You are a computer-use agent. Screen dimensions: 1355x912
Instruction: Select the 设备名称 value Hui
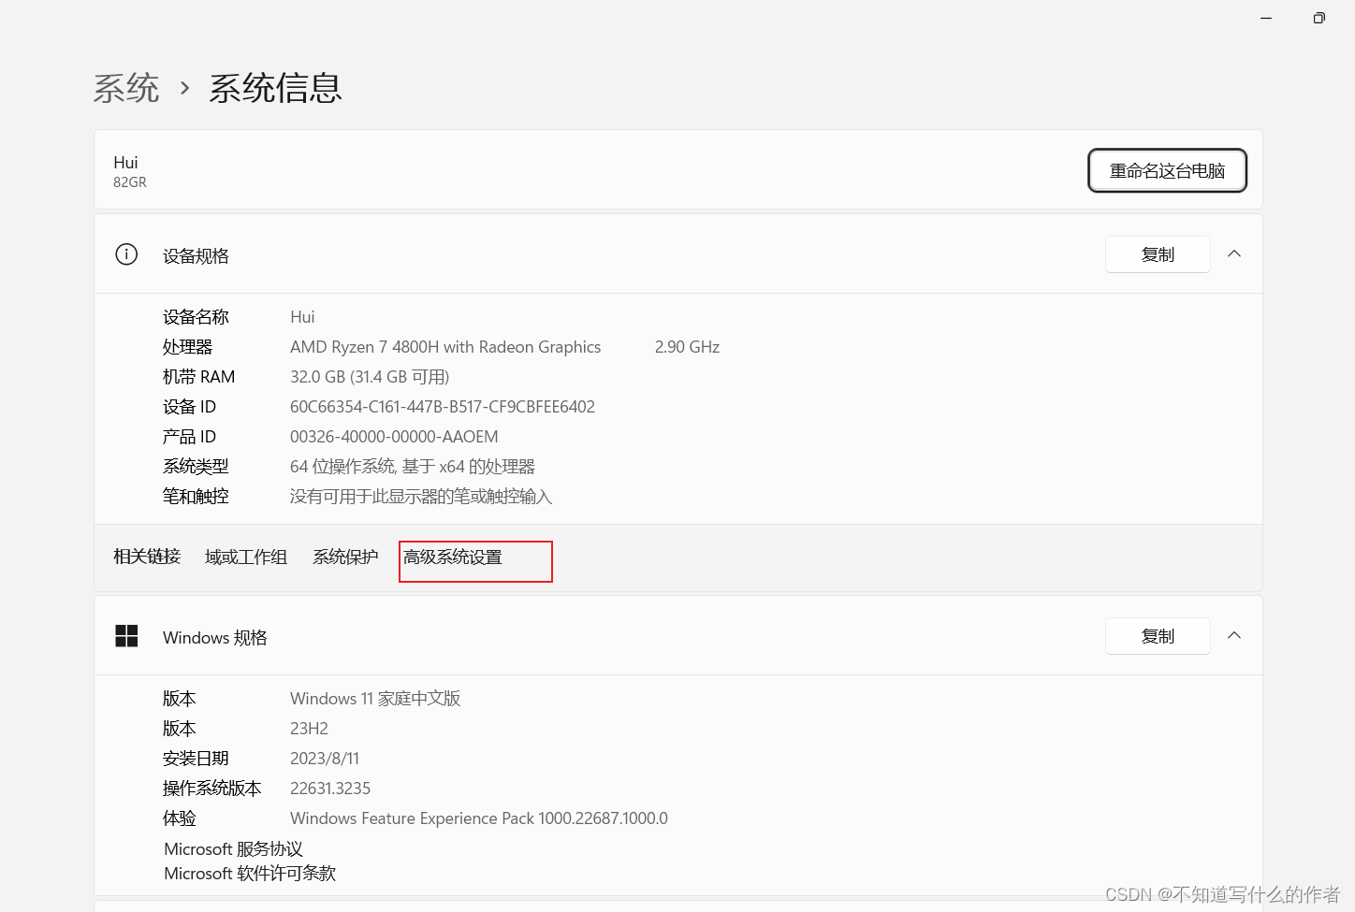coord(302,317)
